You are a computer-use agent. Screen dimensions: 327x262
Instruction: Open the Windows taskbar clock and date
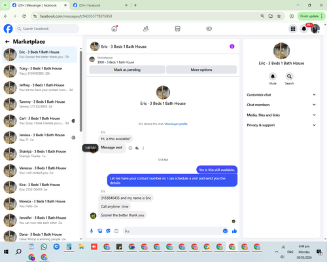point(304,252)
